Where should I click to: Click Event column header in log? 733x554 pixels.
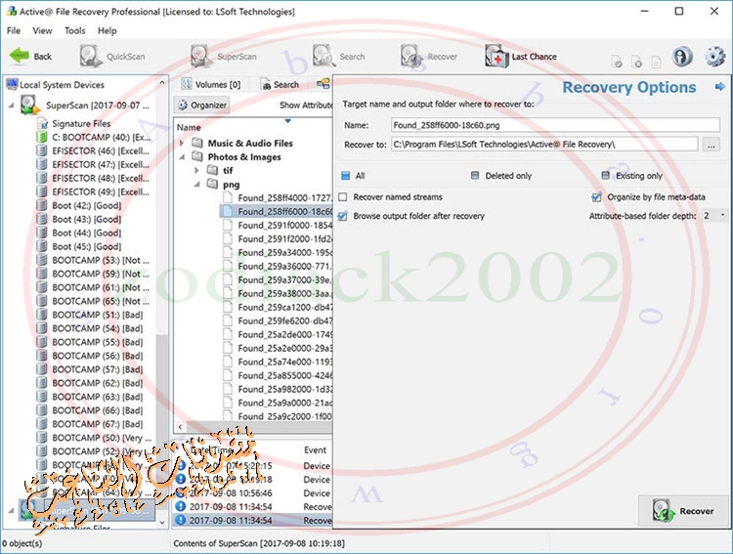tap(315, 449)
